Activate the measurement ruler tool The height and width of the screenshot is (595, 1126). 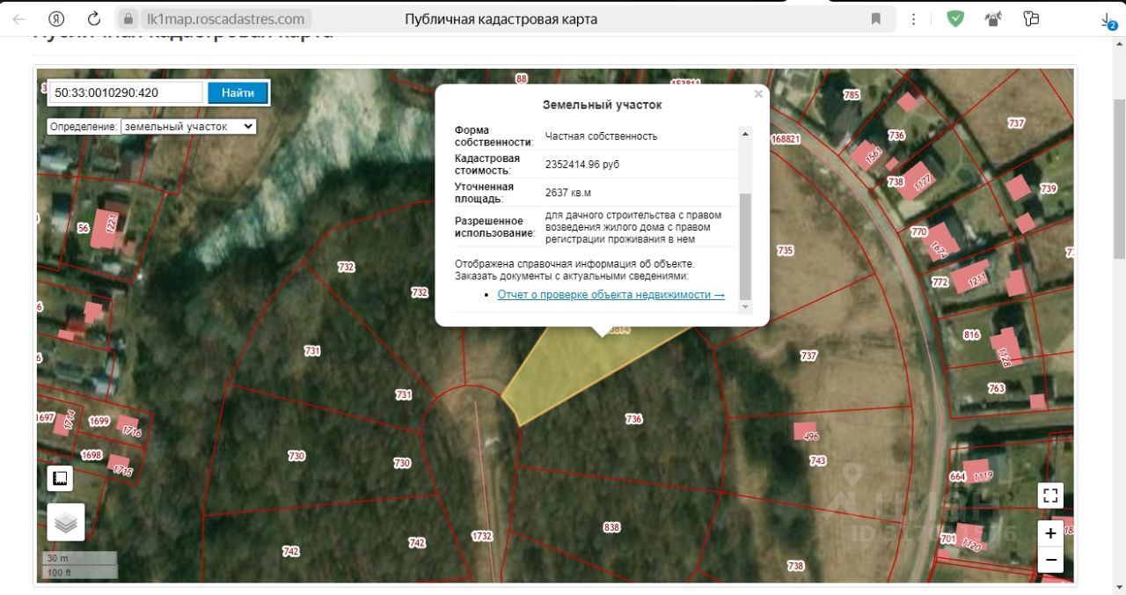coord(60,478)
